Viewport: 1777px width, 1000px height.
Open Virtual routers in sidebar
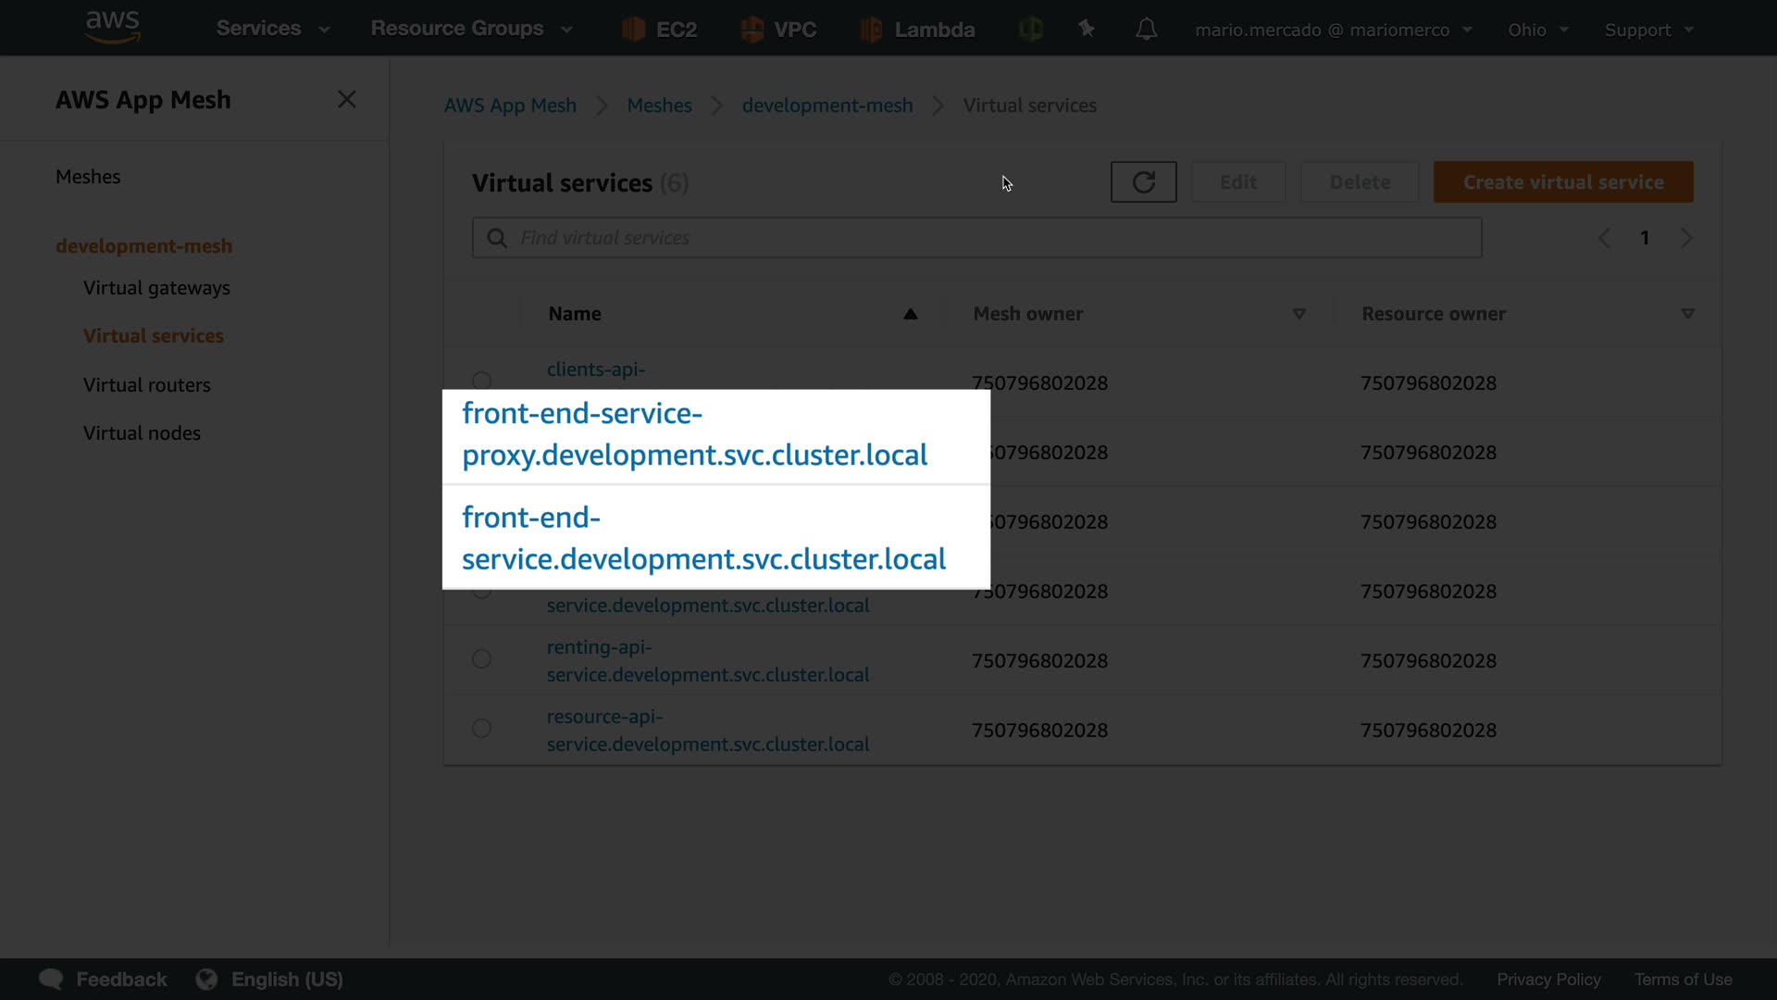tap(146, 385)
